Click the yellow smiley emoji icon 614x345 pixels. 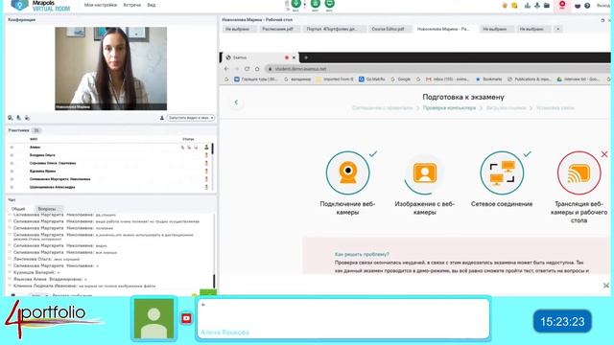click(514, 6)
